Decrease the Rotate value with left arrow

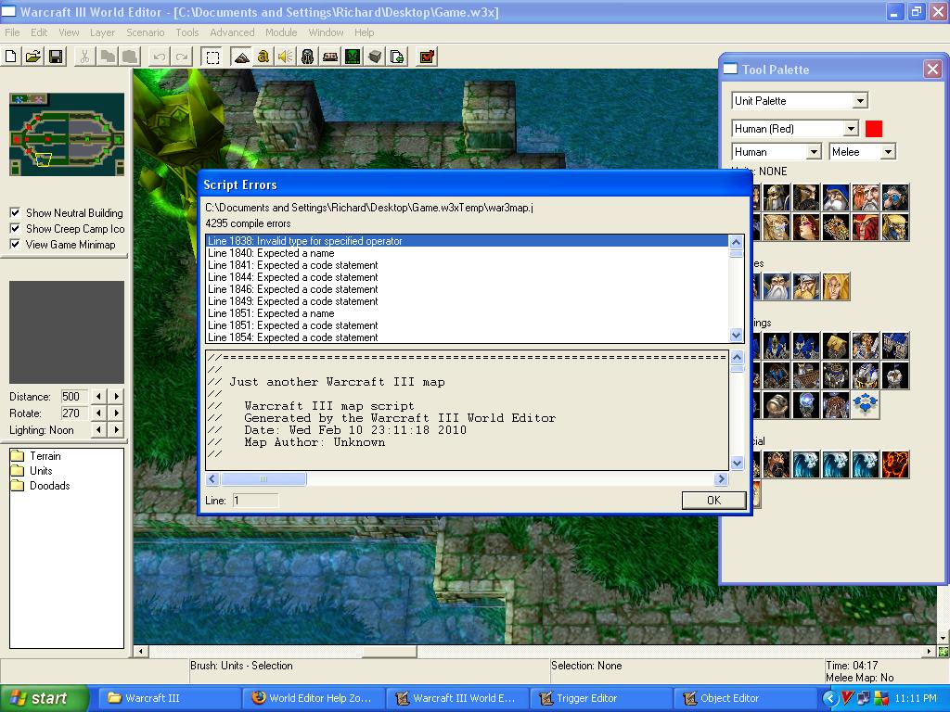tap(98, 413)
